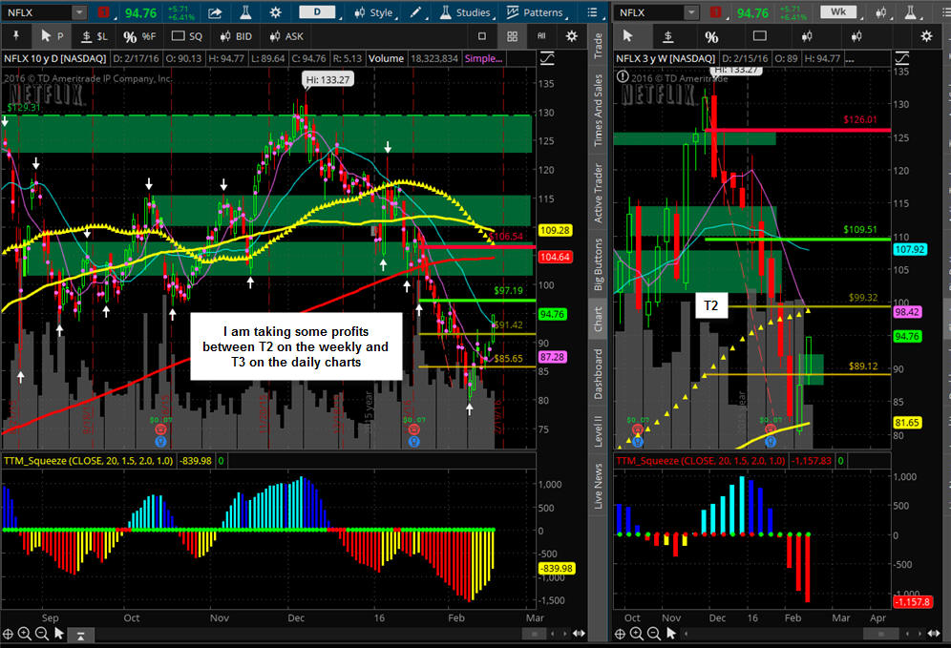Screen dimensions: 951x648
Task: Open the left chart share icon
Action: point(215,12)
